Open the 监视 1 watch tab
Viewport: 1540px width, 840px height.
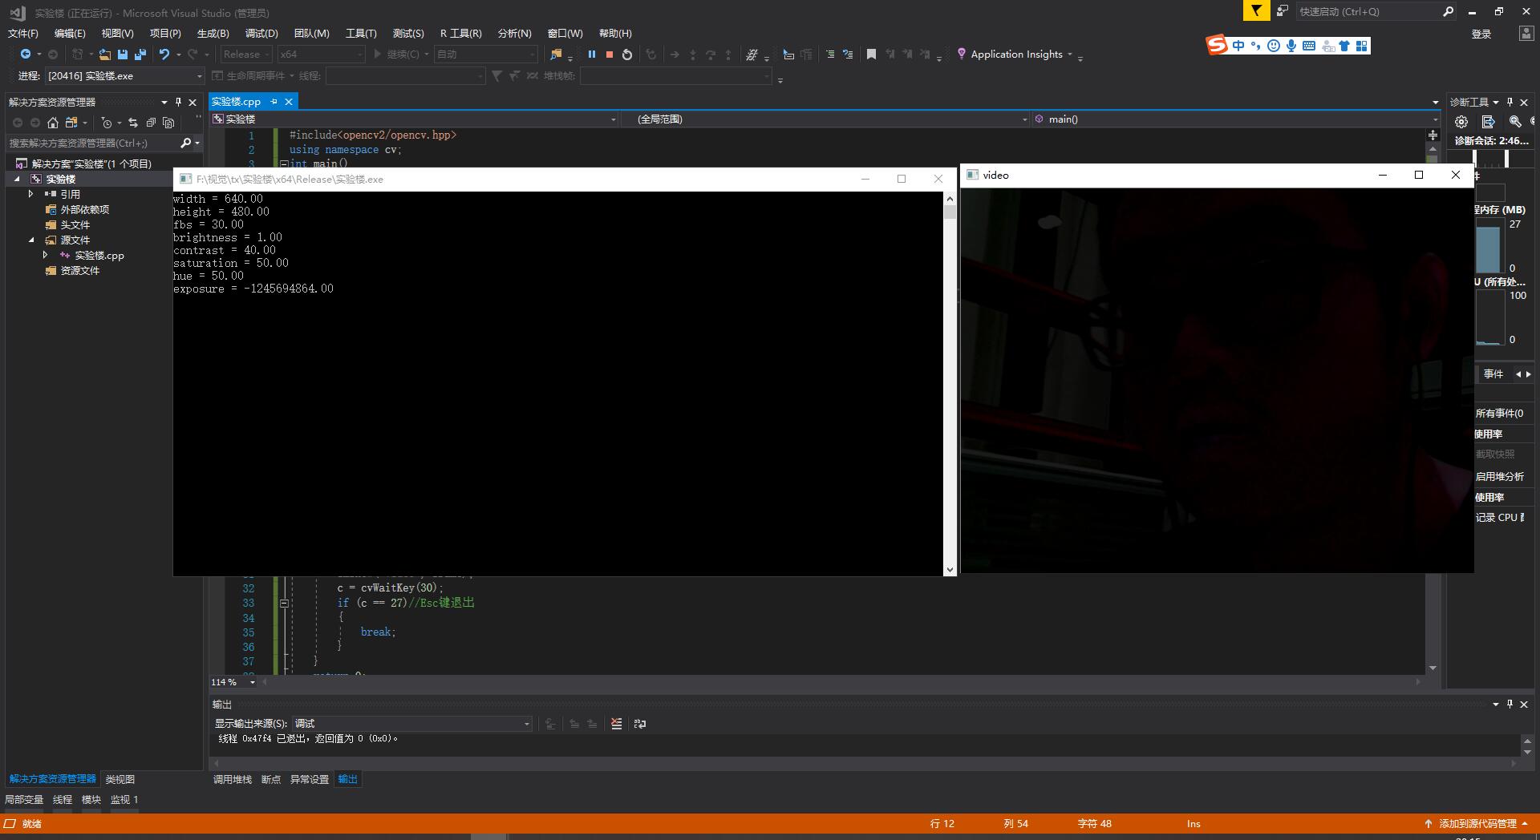pyautogui.click(x=124, y=799)
